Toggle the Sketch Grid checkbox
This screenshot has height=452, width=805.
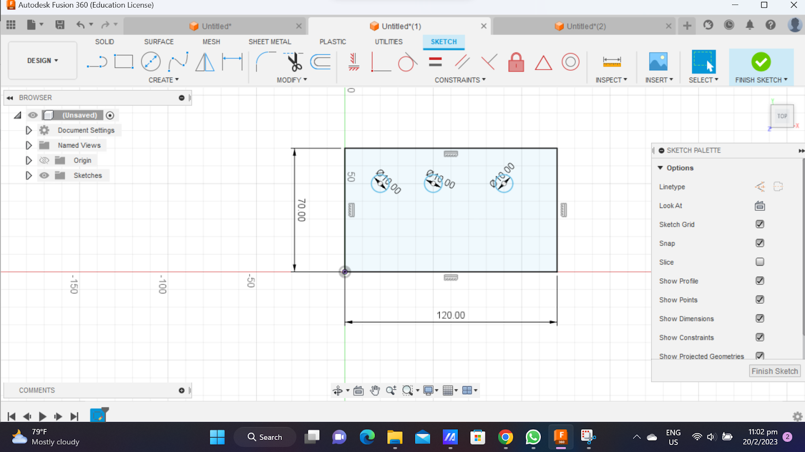(760, 224)
